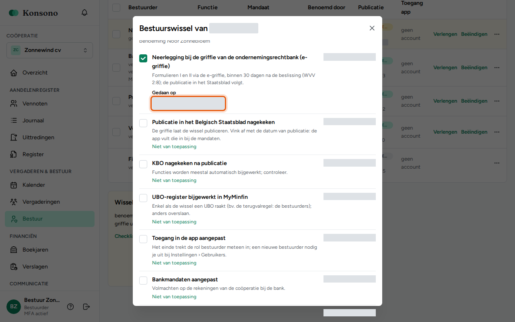Screen dimensions: 515x322
Task: Close the Bestuurswissel dialog with the X
Action: 372,28
